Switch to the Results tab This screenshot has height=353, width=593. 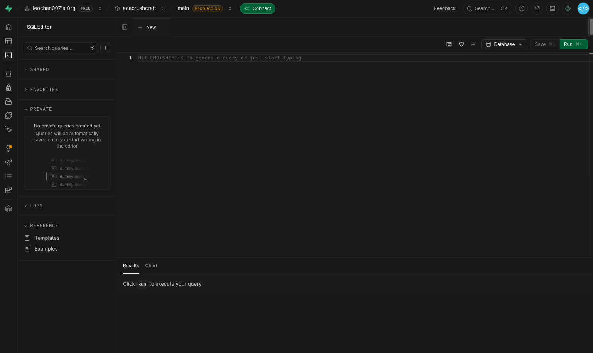[131, 266]
